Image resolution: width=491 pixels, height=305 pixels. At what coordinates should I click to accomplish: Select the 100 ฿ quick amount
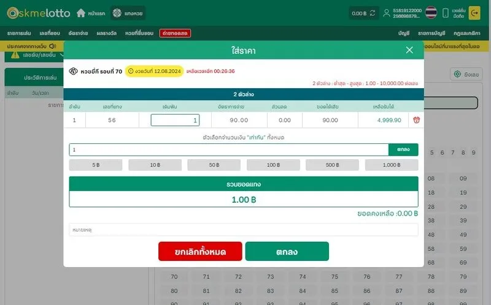273,165
